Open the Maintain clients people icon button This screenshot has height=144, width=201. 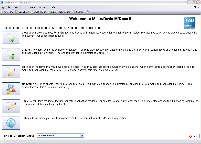tap(11, 89)
